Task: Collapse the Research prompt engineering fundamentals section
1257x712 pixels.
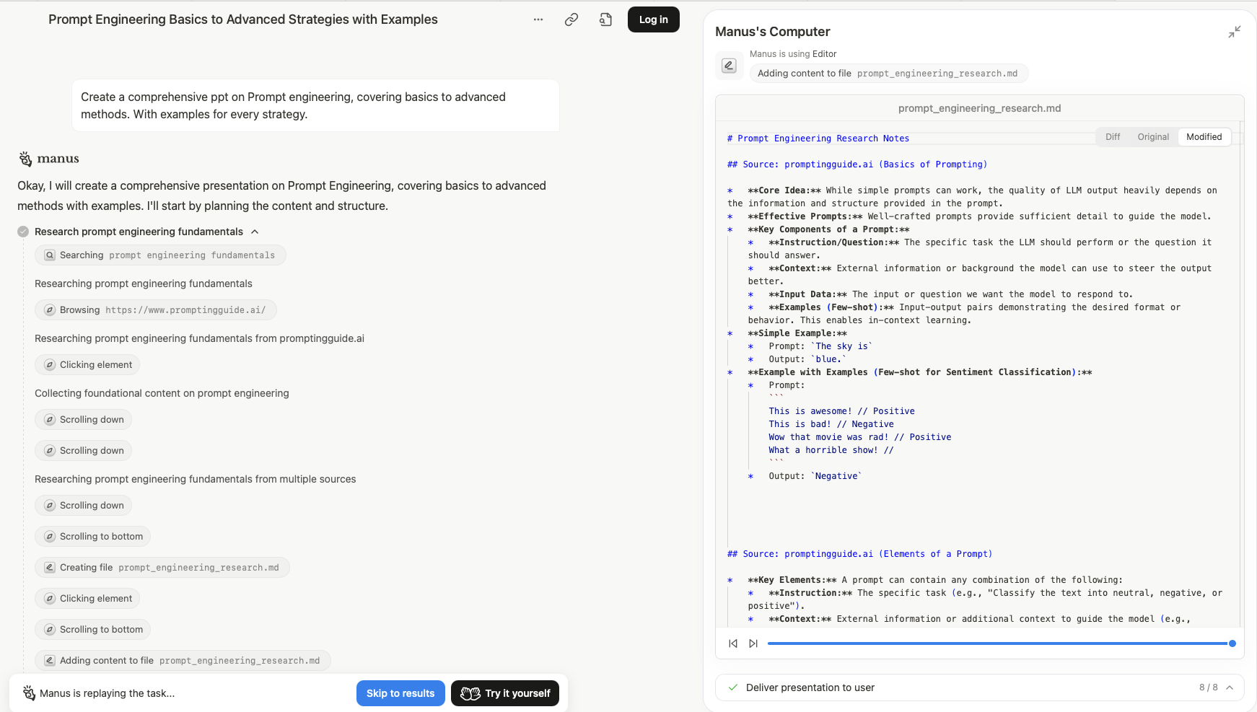Action: pyautogui.click(x=255, y=232)
